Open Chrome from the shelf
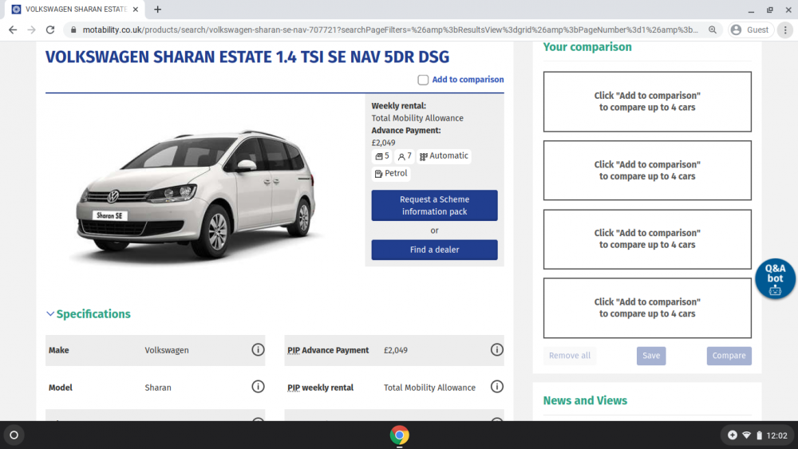The image size is (798, 449). click(x=400, y=435)
